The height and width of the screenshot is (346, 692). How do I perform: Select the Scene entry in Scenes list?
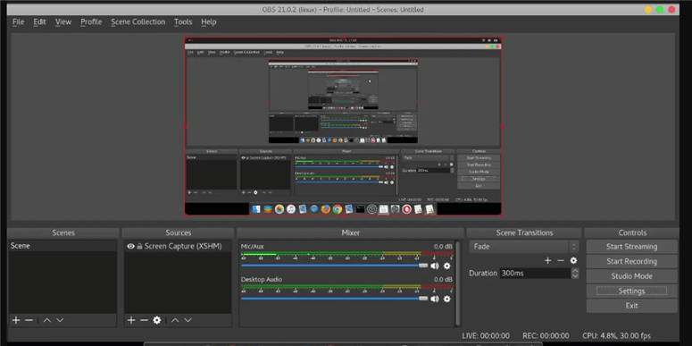point(63,246)
